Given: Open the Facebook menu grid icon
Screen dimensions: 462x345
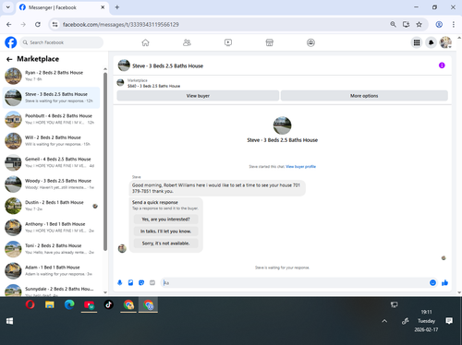Looking at the screenshot, I should click(417, 42).
